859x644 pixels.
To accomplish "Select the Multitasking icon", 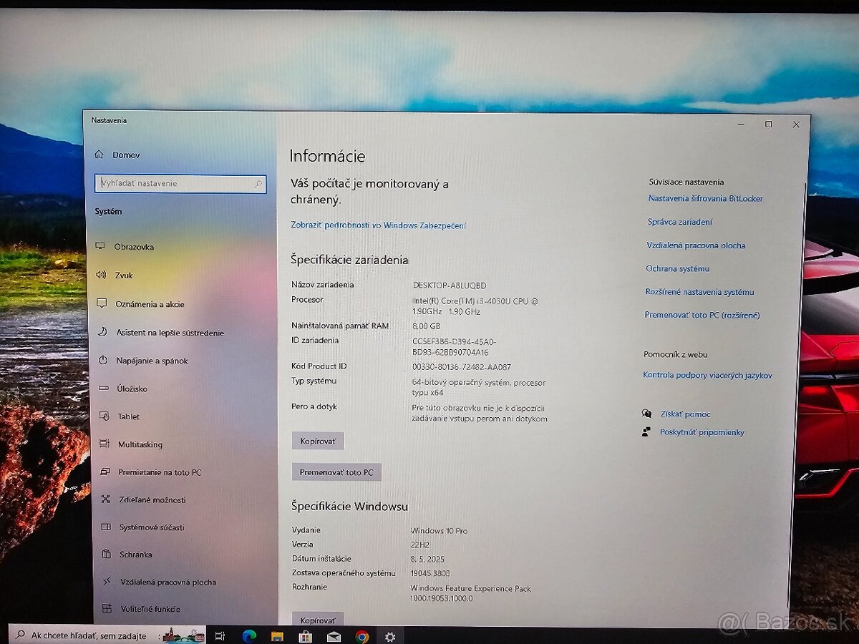I will tap(105, 444).
